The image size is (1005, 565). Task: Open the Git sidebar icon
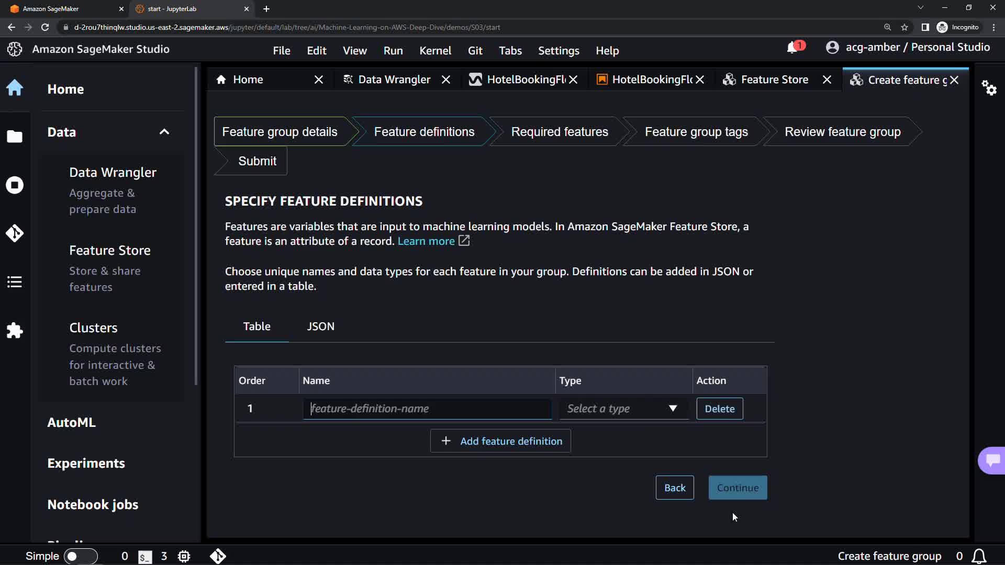pyautogui.click(x=15, y=233)
